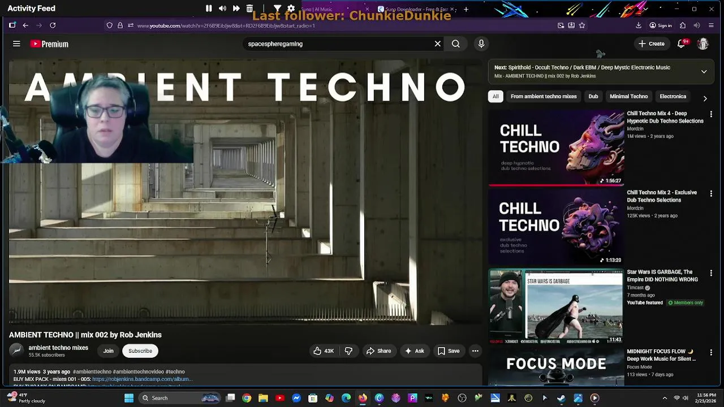Expand the mix playlist panel

coord(704,72)
